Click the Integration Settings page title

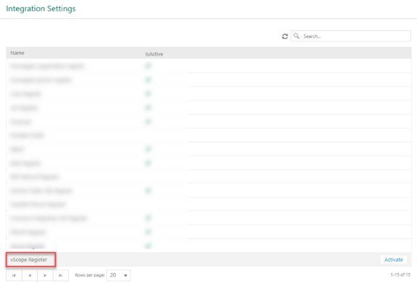tap(41, 9)
